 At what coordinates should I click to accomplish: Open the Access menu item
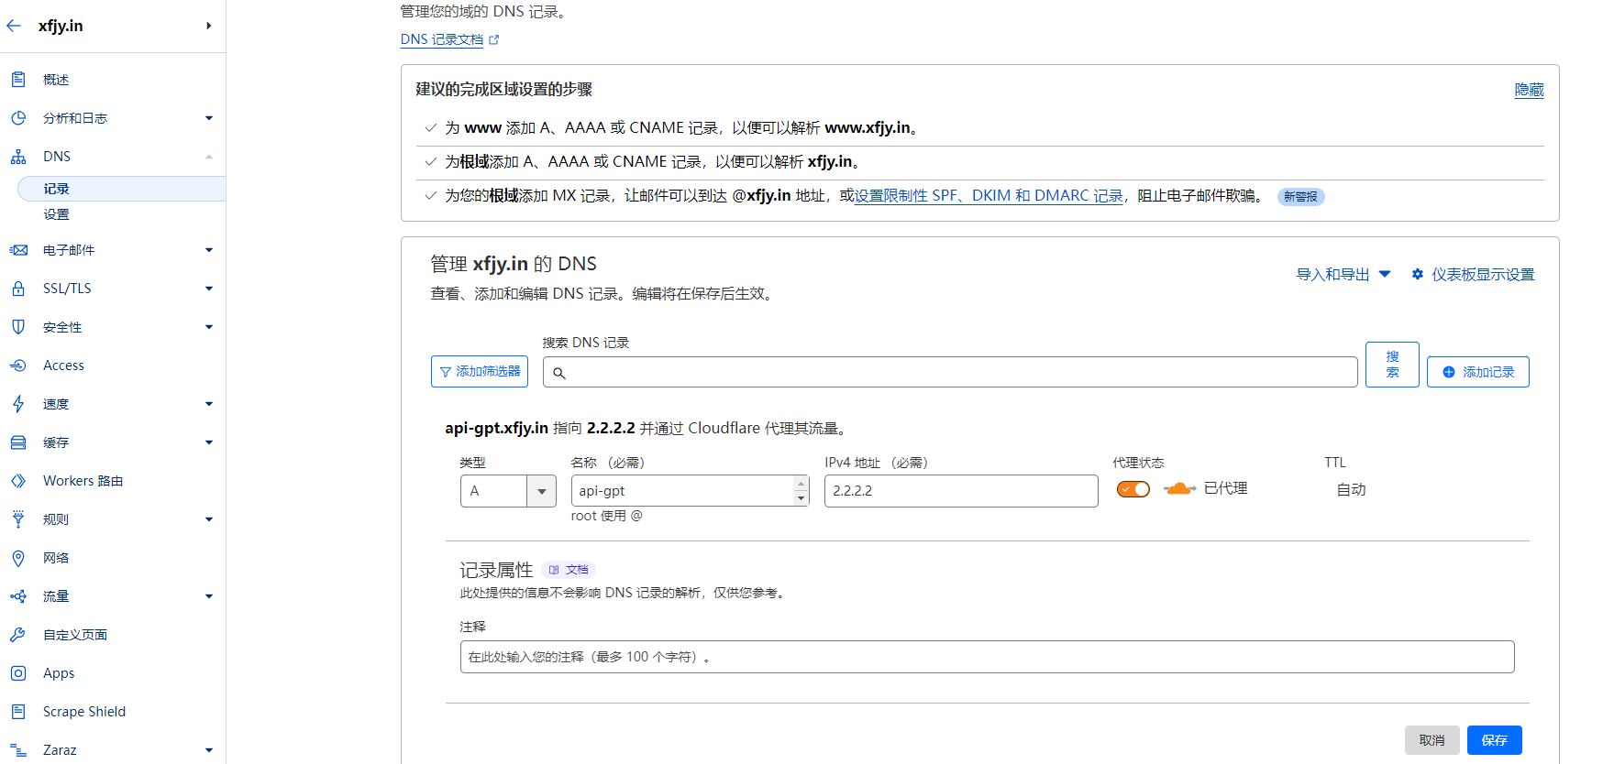point(63,366)
